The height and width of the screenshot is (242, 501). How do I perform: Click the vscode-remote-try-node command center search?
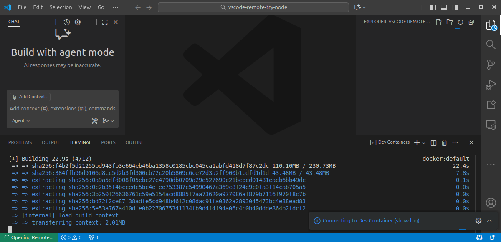253,7
